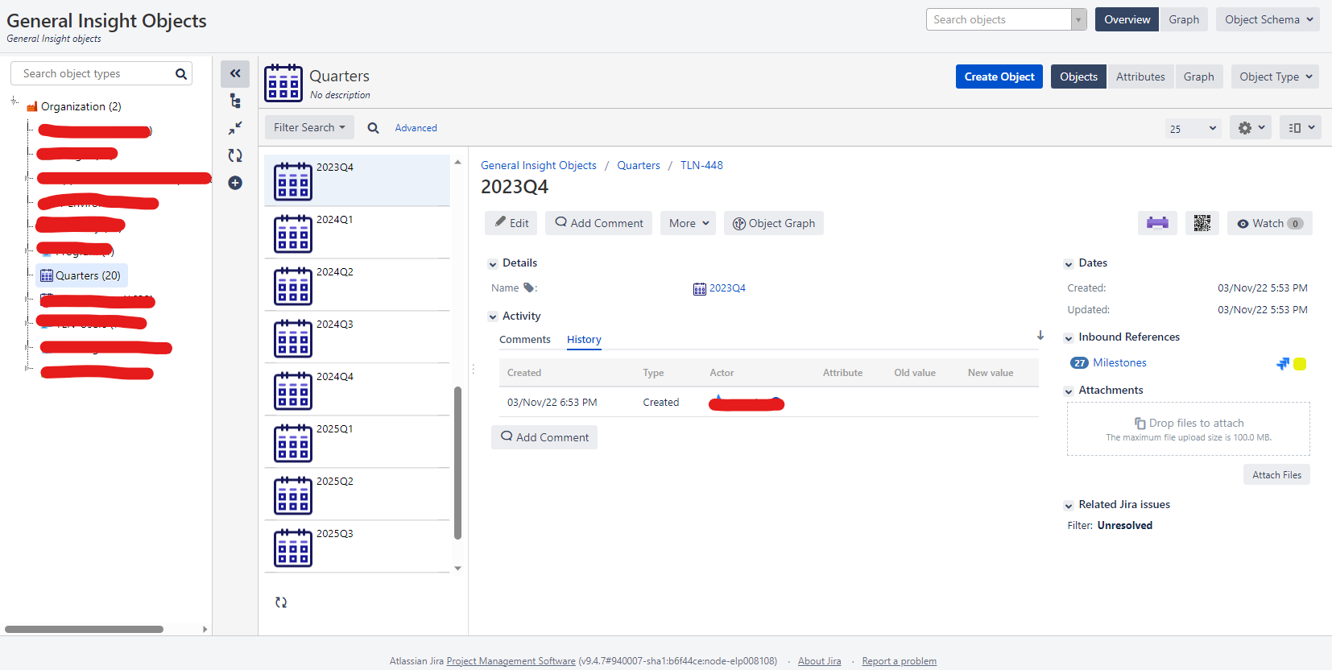Open the Attributes tab
This screenshot has width=1332, height=670.
(x=1140, y=77)
